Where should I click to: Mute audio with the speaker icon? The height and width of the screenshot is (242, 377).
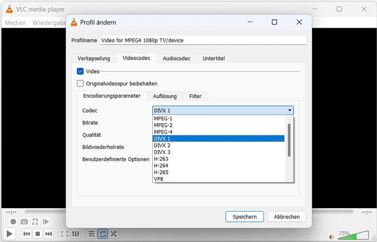332,237
